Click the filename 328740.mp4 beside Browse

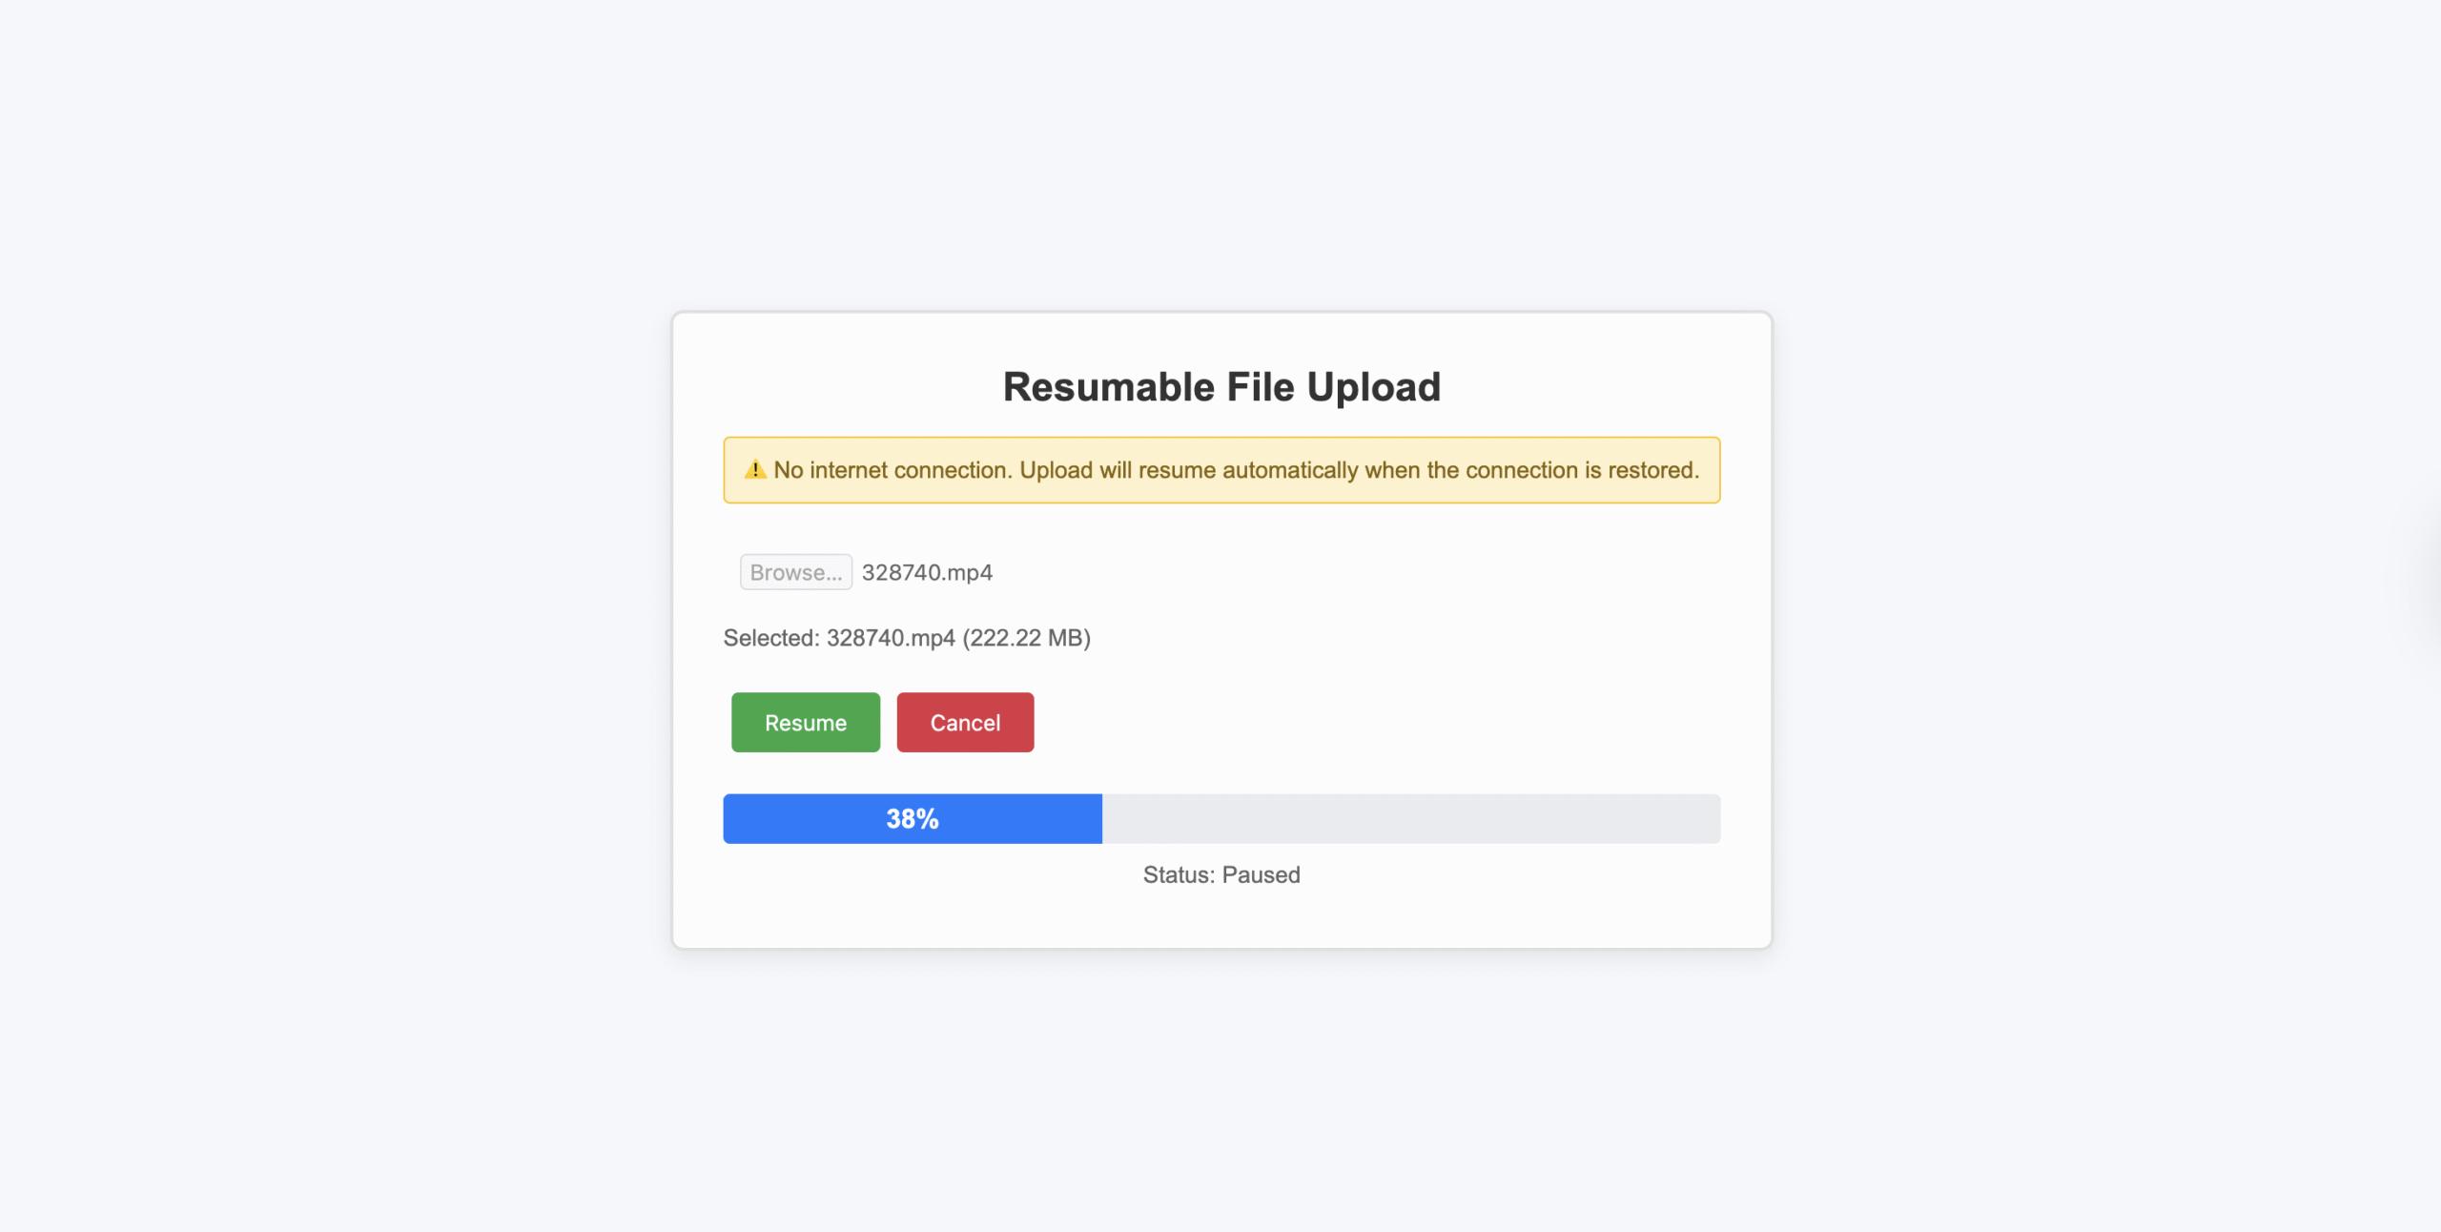[x=926, y=571]
